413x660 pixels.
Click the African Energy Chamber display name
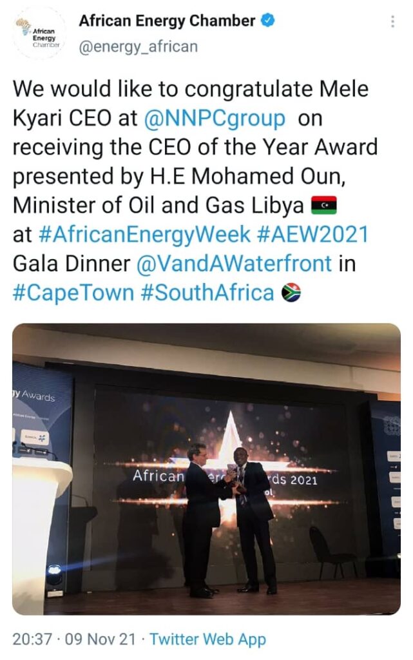point(167,21)
